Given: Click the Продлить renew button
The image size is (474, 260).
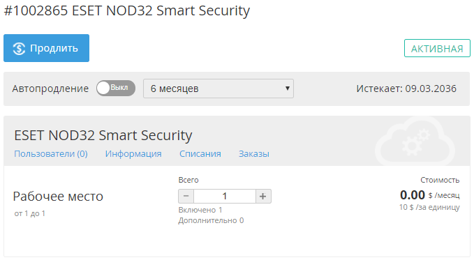Looking at the screenshot, I should coord(46,48).
